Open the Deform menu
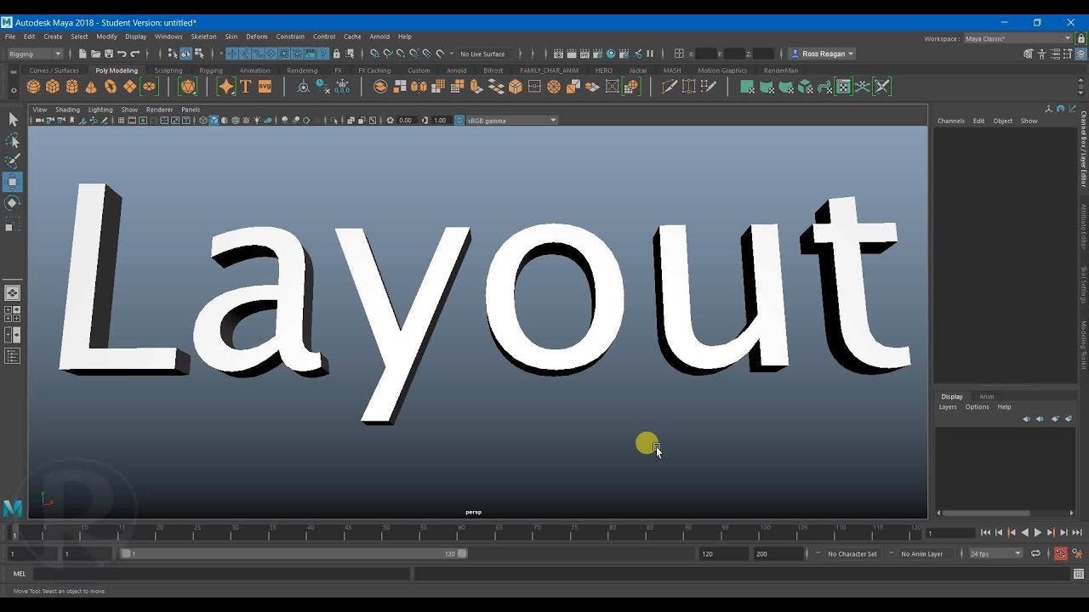 pos(256,37)
